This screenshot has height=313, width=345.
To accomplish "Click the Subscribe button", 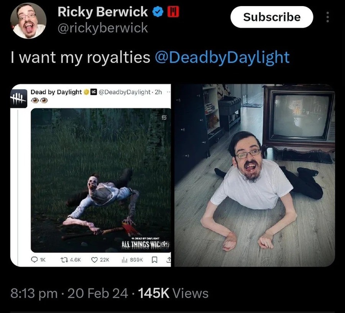I will [x=272, y=17].
